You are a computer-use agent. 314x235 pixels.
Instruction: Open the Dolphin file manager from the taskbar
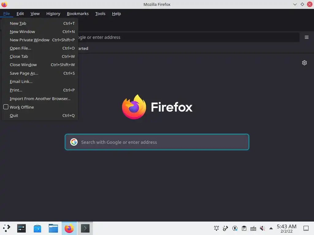click(x=53, y=228)
